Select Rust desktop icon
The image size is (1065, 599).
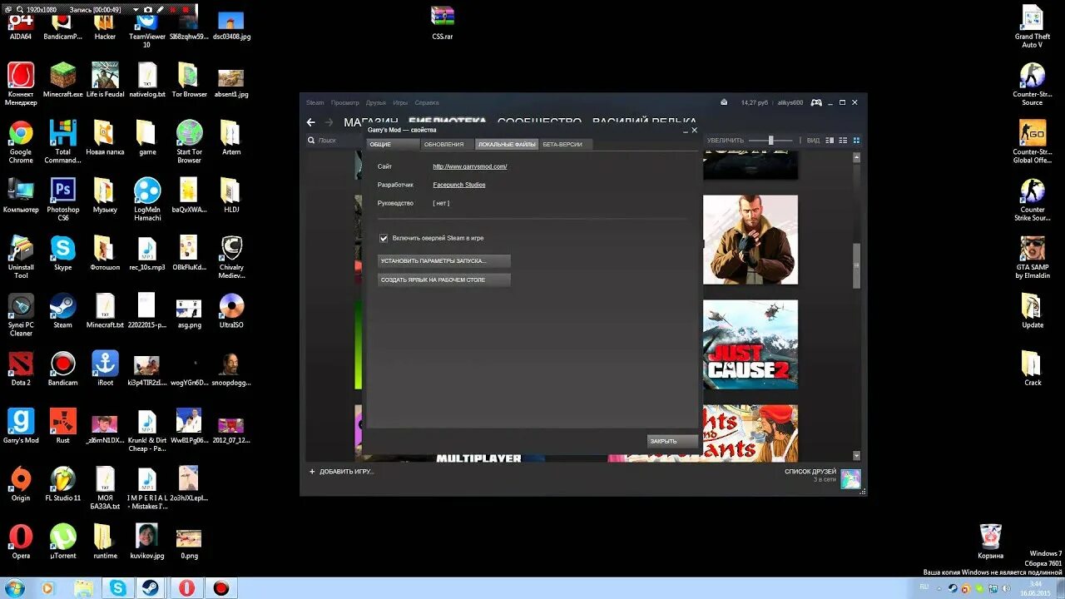[x=63, y=426]
